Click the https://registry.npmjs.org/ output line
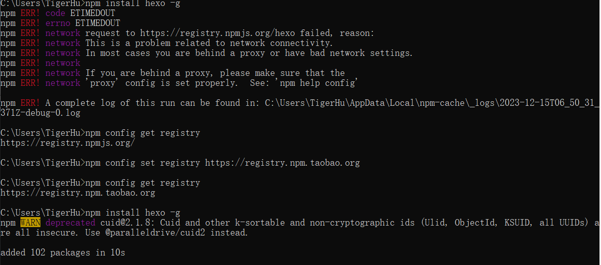This screenshot has height=265, width=601. coord(67,143)
